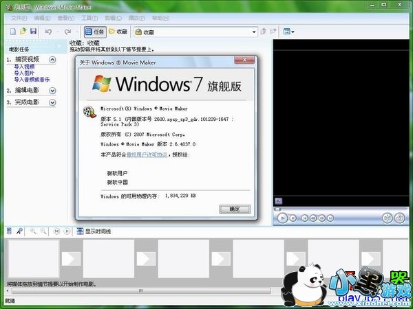Image resolution: width=413 pixels, height=309 pixels.
Task: Open the 查看 (View) menu
Action: coord(66,18)
